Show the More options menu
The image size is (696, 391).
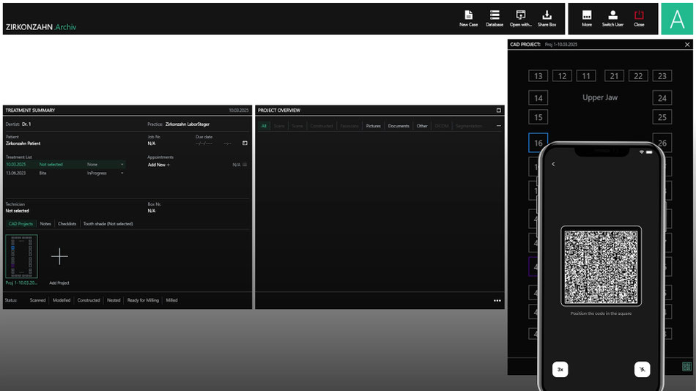point(586,18)
